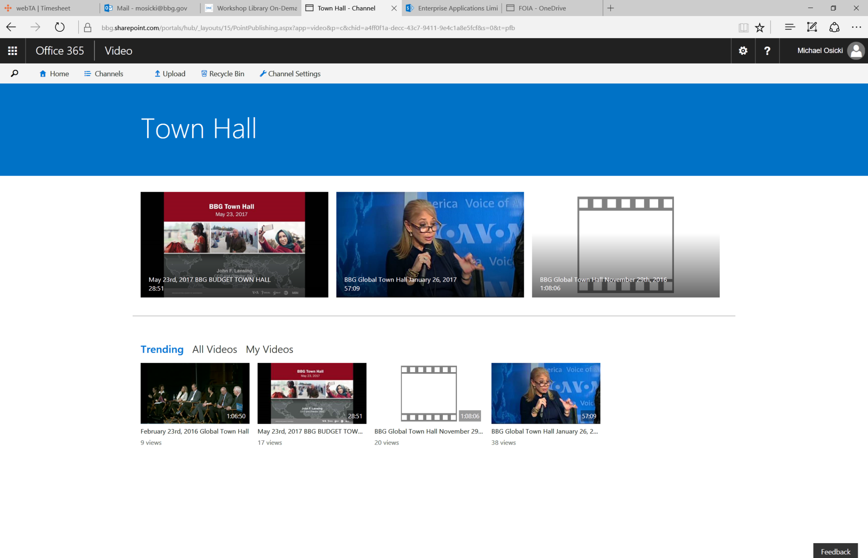
Task: Click Michael Osicki profile avatar
Action: click(856, 51)
